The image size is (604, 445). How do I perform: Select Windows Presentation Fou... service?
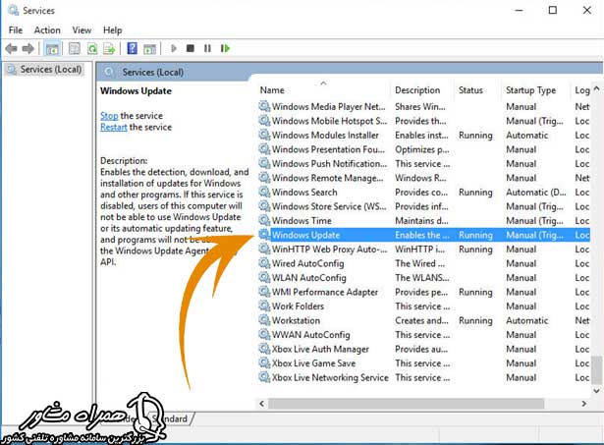click(x=328, y=149)
